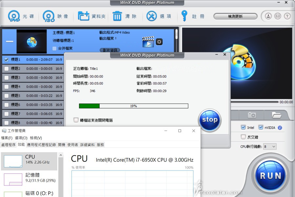Viewport: 295px width, 197px height.
Task: Select the 標題7 row duration 0:00:00 - 0:06:05
Action: point(39,114)
